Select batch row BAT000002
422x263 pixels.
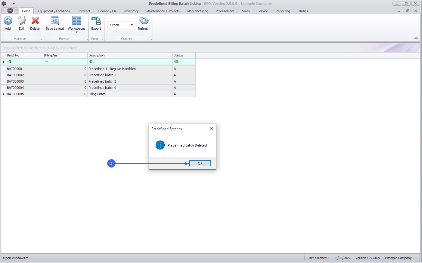98,75
